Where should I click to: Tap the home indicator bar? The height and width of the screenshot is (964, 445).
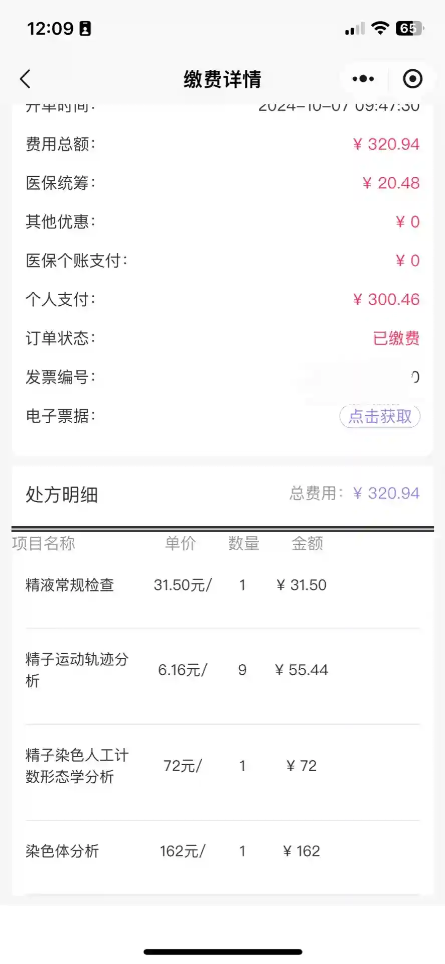(x=223, y=951)
